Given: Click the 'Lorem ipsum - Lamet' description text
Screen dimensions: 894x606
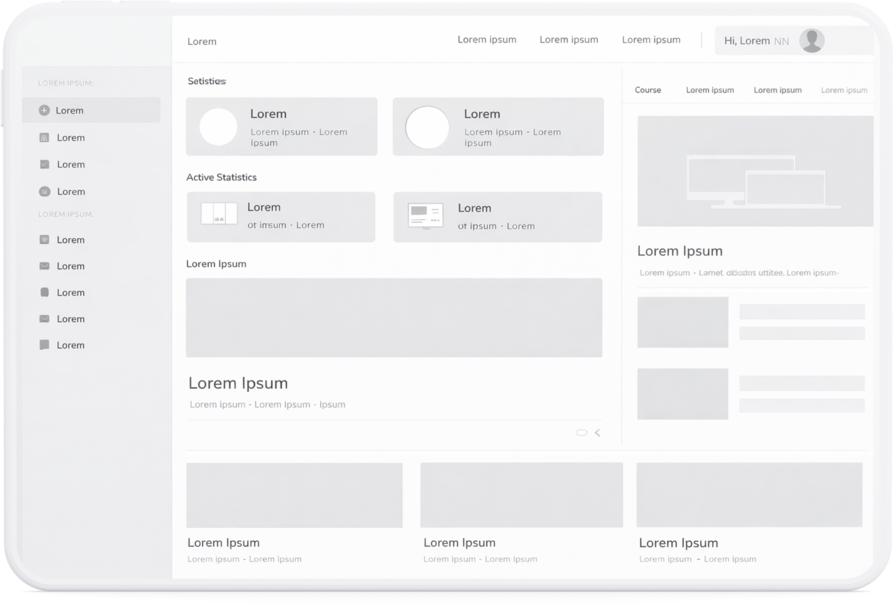Looking at the screenshot, I should point(739,273).
